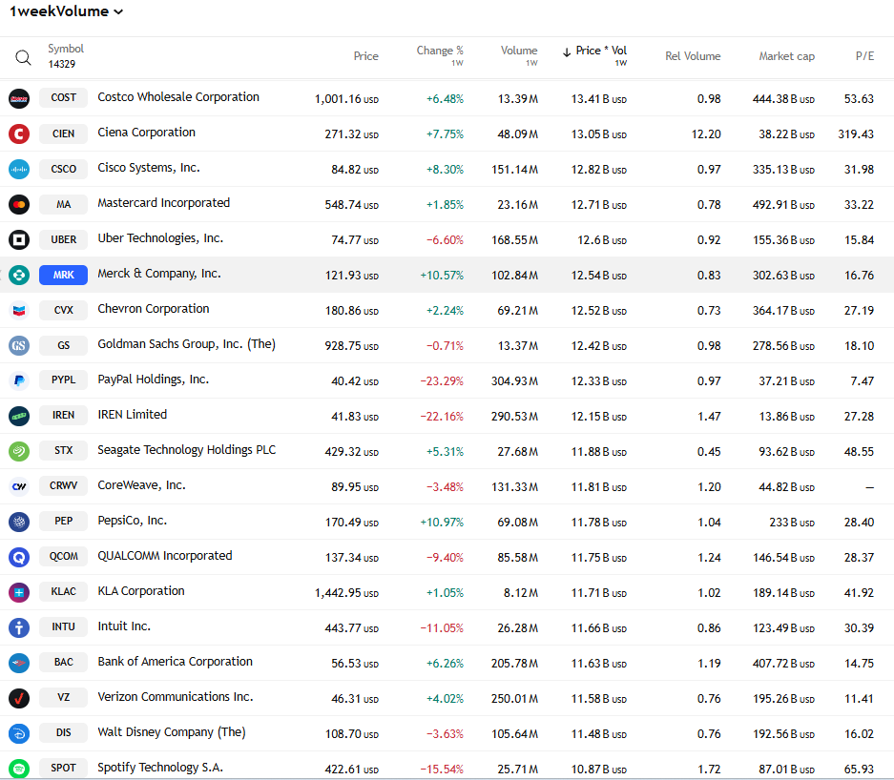
Task: Open the VZ ticker badge
Action: tap(63, 698)
